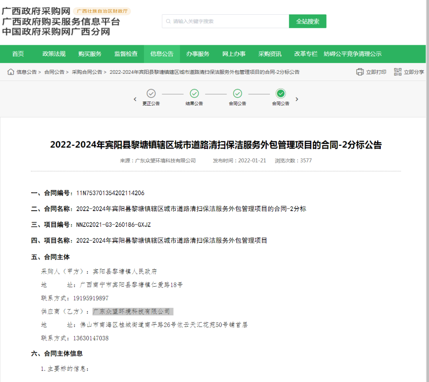The image size is (429, 382).
Task: Go to next timeline steps arrow
Action: click(297, 99)
